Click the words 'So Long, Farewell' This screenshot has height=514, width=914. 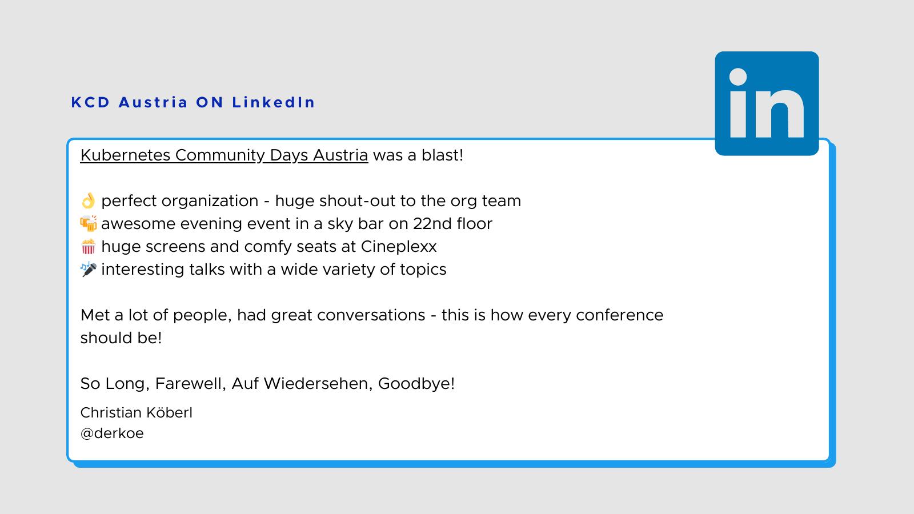pyautogui.click(x=153, y=384)
